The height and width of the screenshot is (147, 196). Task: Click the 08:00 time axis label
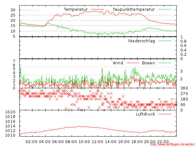click(71, 142)
